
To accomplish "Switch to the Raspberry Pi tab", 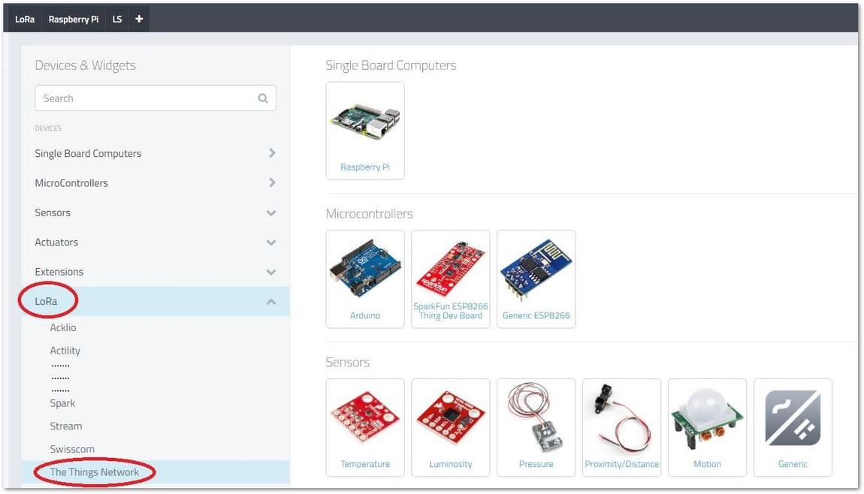I will click(74, 19).
